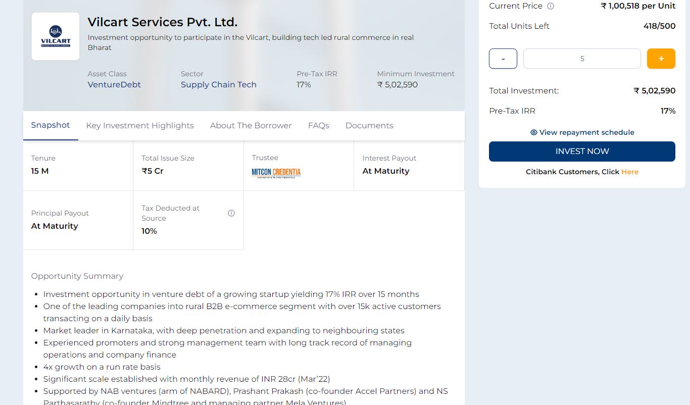
Task: Open the Documents tab
Action: tap(369, 126)
